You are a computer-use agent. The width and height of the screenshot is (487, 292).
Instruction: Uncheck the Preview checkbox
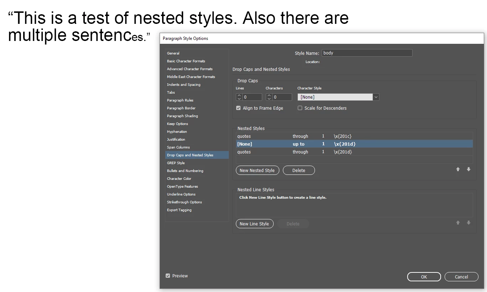168,276
